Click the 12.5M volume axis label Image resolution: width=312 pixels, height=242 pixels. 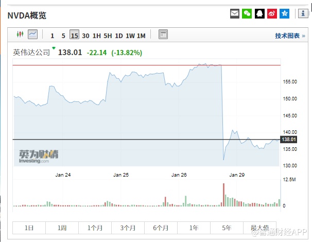click(x=289, y=180)
